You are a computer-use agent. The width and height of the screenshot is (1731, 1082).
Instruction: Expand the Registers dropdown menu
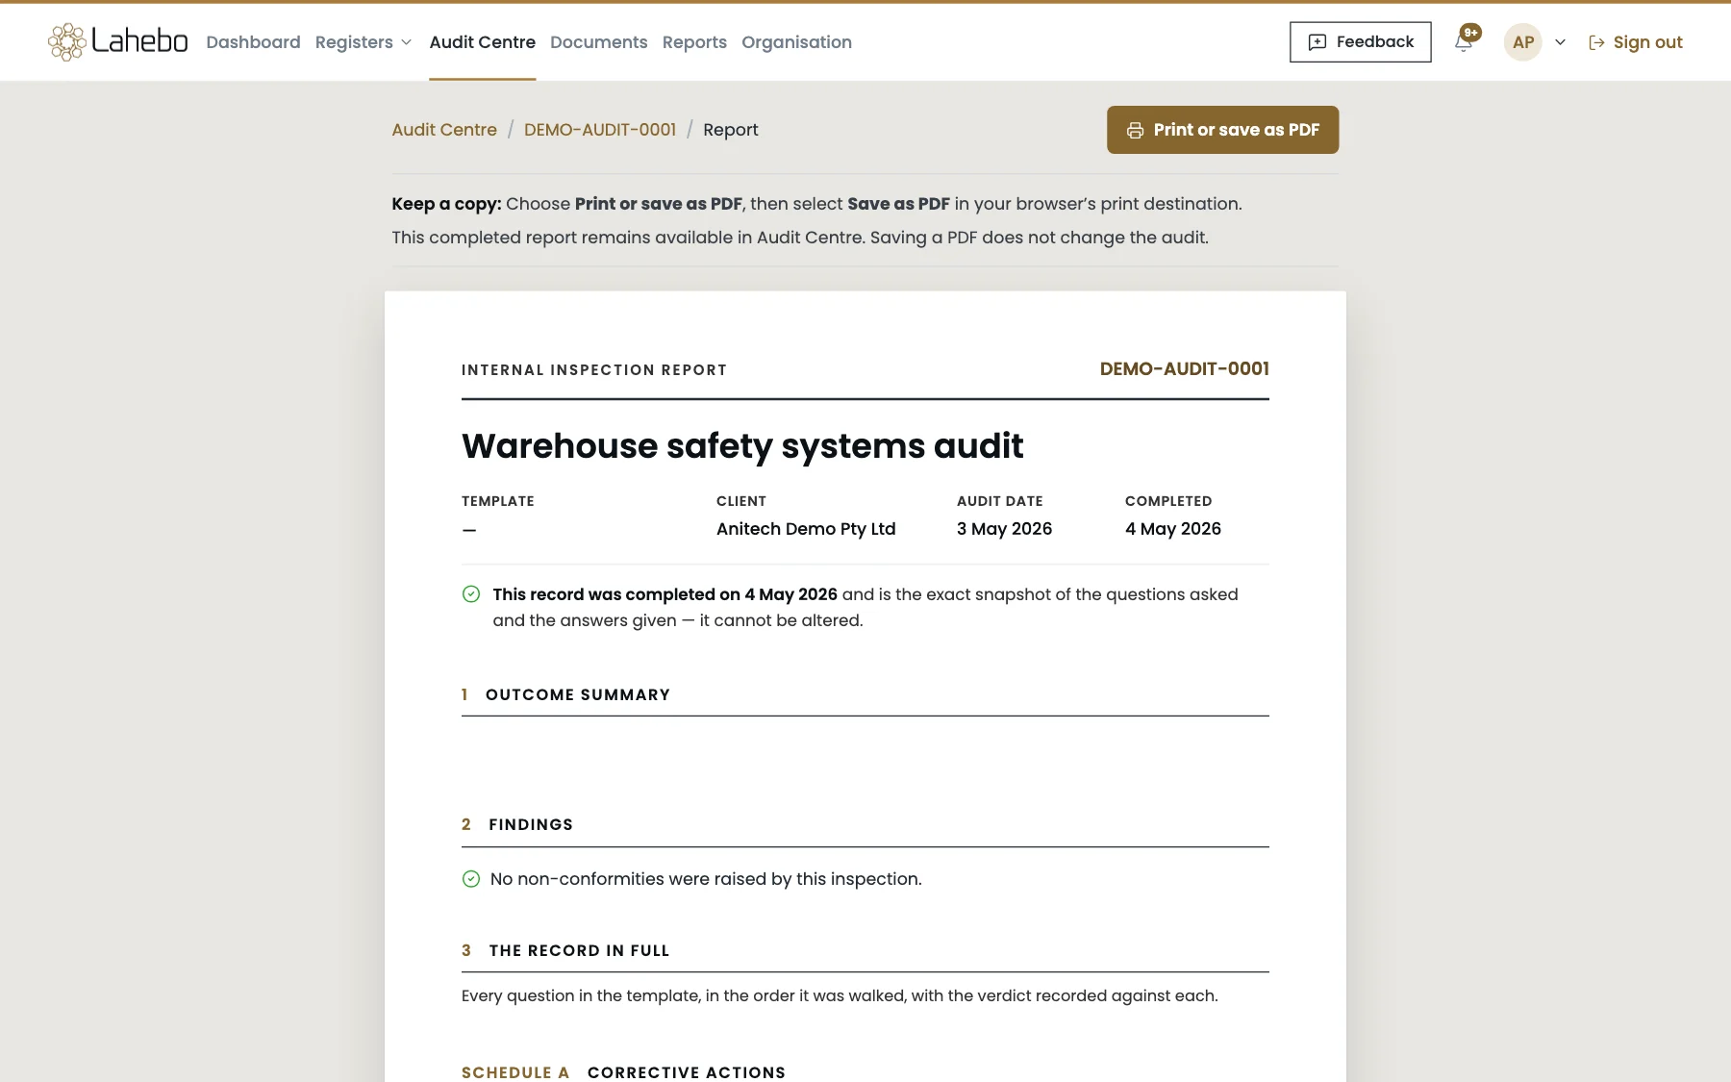tap(364, 42)
